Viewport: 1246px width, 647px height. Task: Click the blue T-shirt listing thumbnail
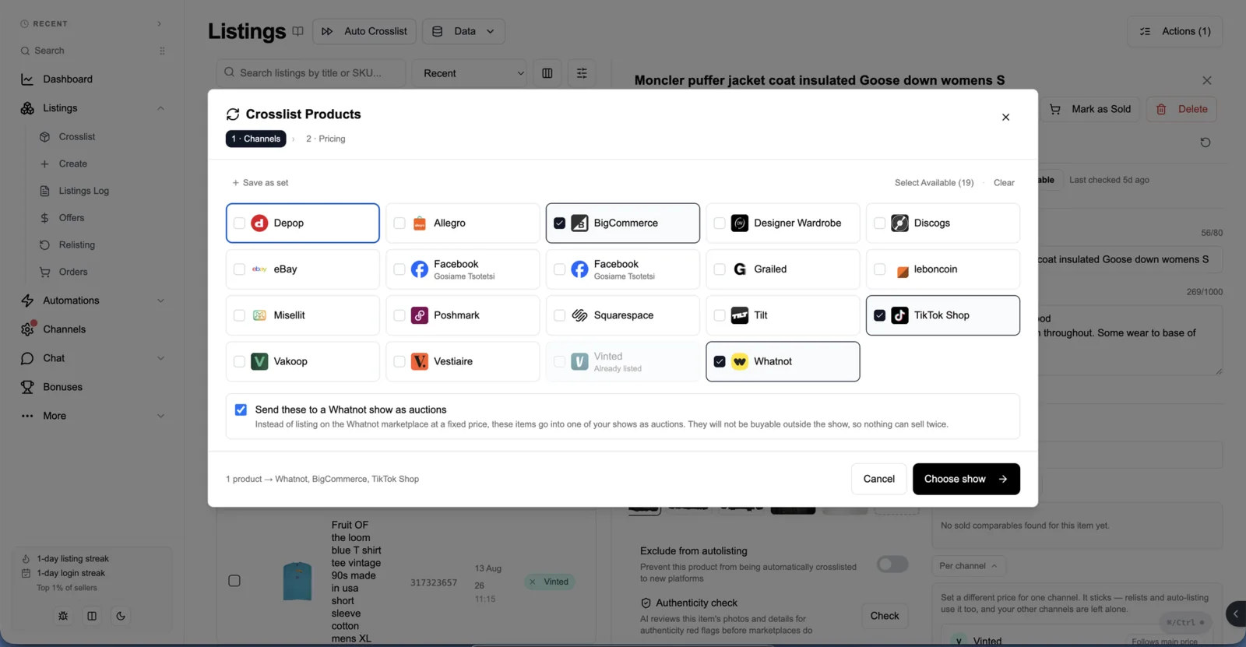pyautogui.click(x=297, y=582)
